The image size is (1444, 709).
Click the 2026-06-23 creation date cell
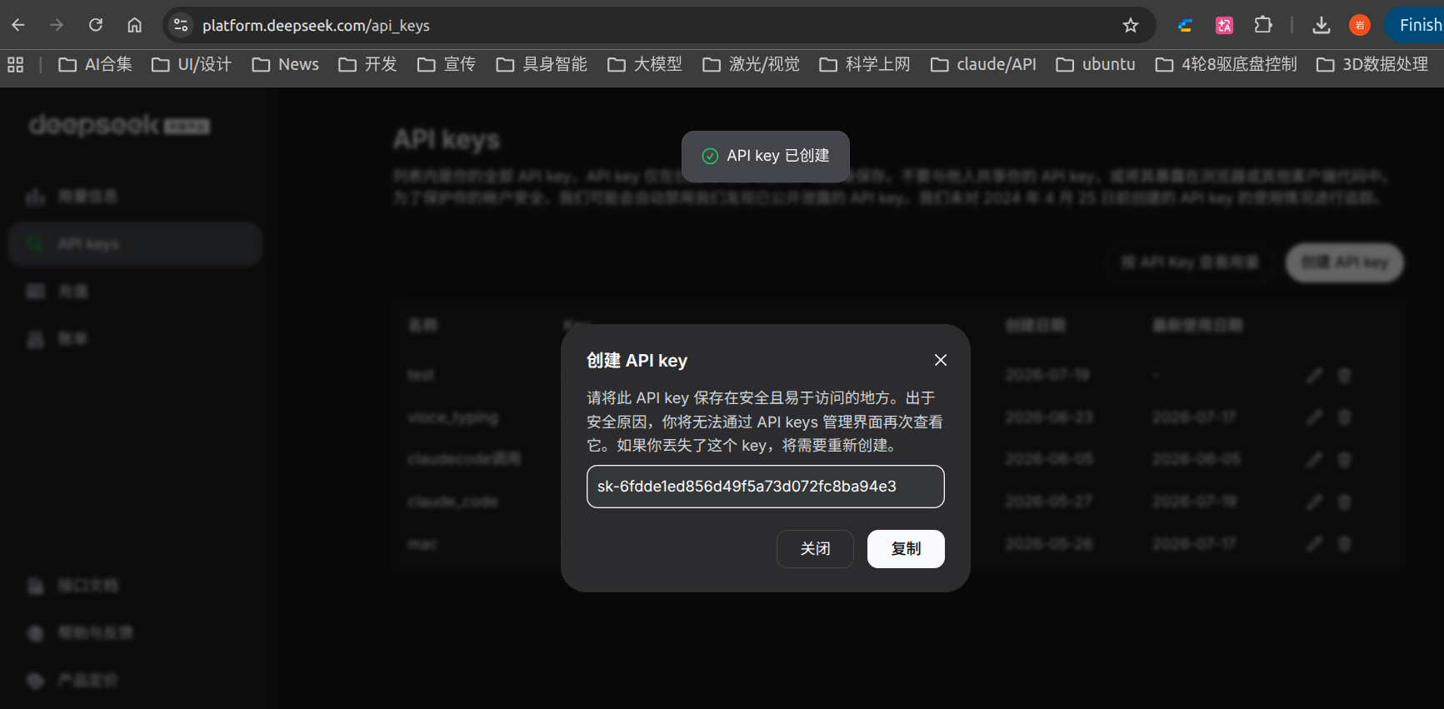(1049, 417)
